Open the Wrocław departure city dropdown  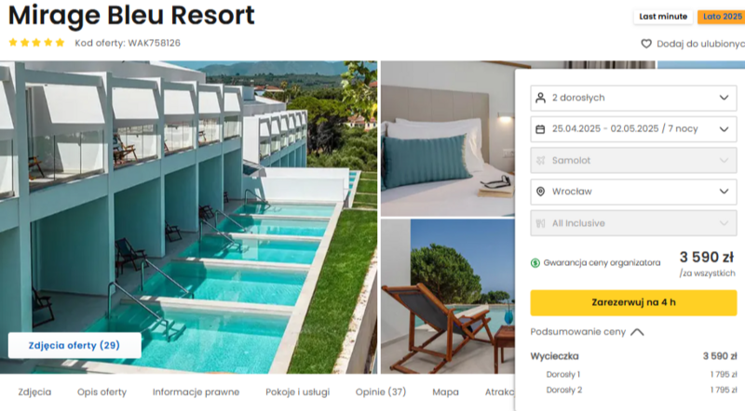[633, 192]
